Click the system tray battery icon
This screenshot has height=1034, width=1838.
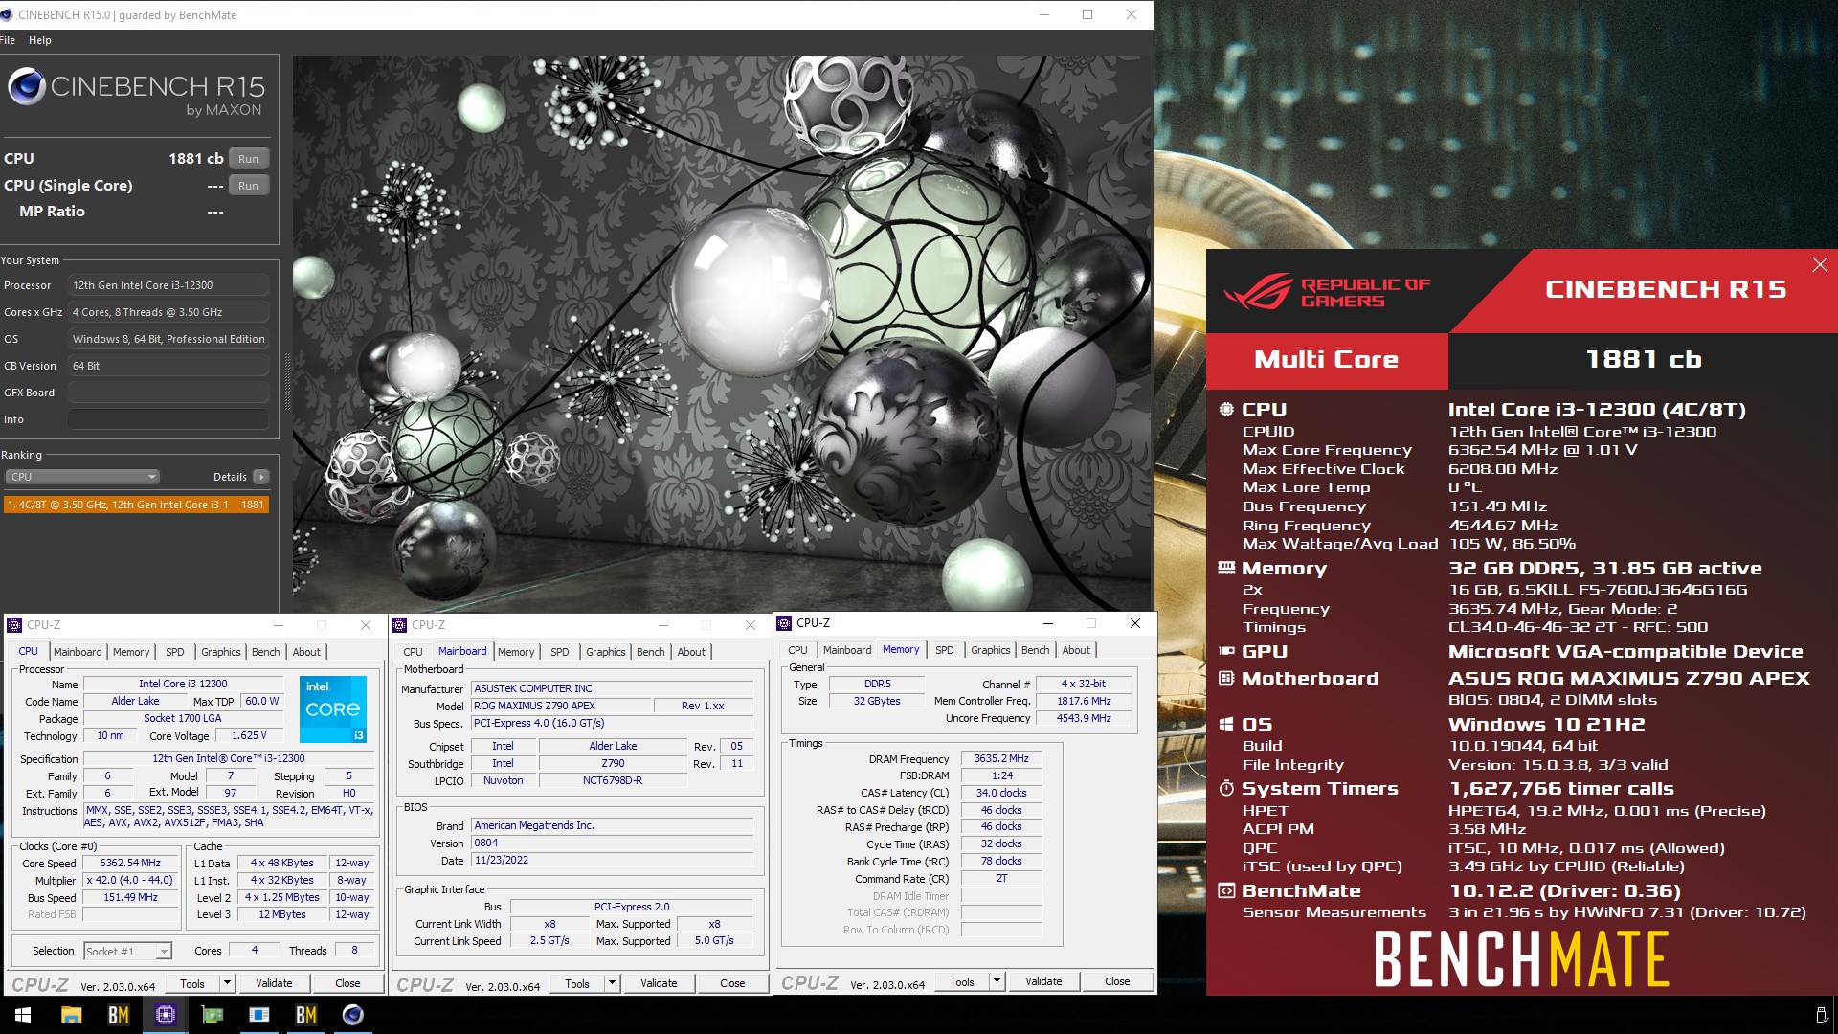[x=1820, y=1015]
